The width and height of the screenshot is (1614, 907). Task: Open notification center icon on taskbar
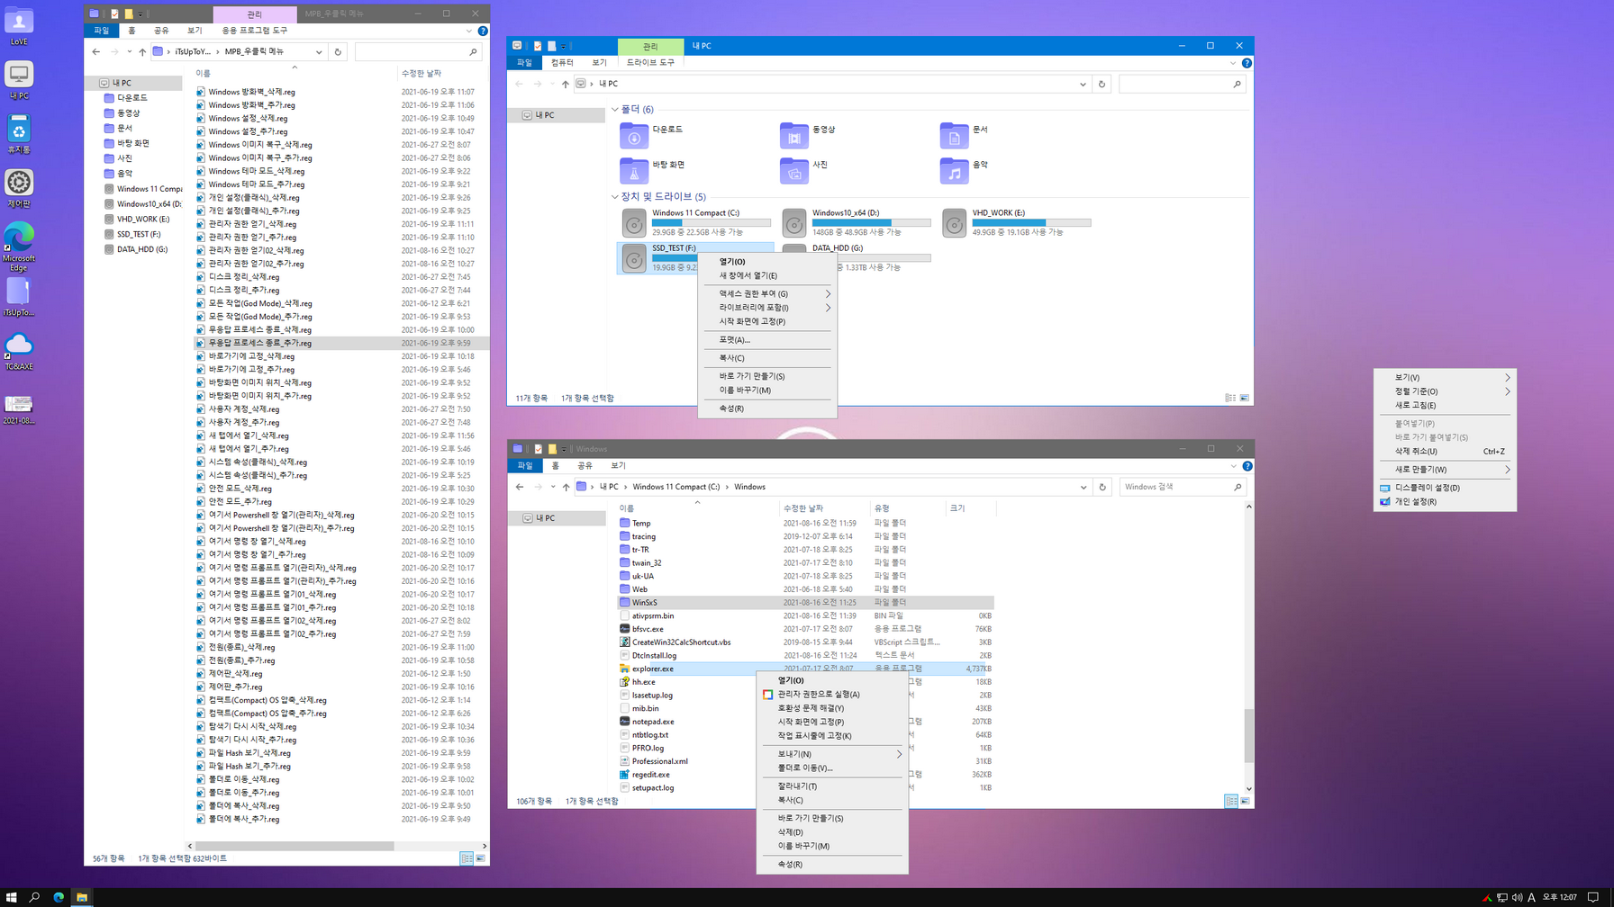click(x=1593, y=897)
